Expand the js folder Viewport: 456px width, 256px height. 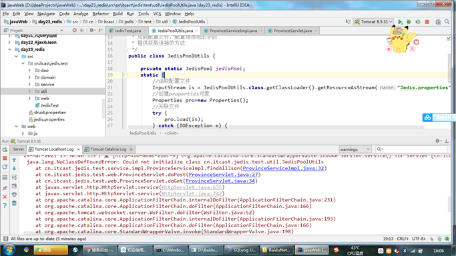23,133
